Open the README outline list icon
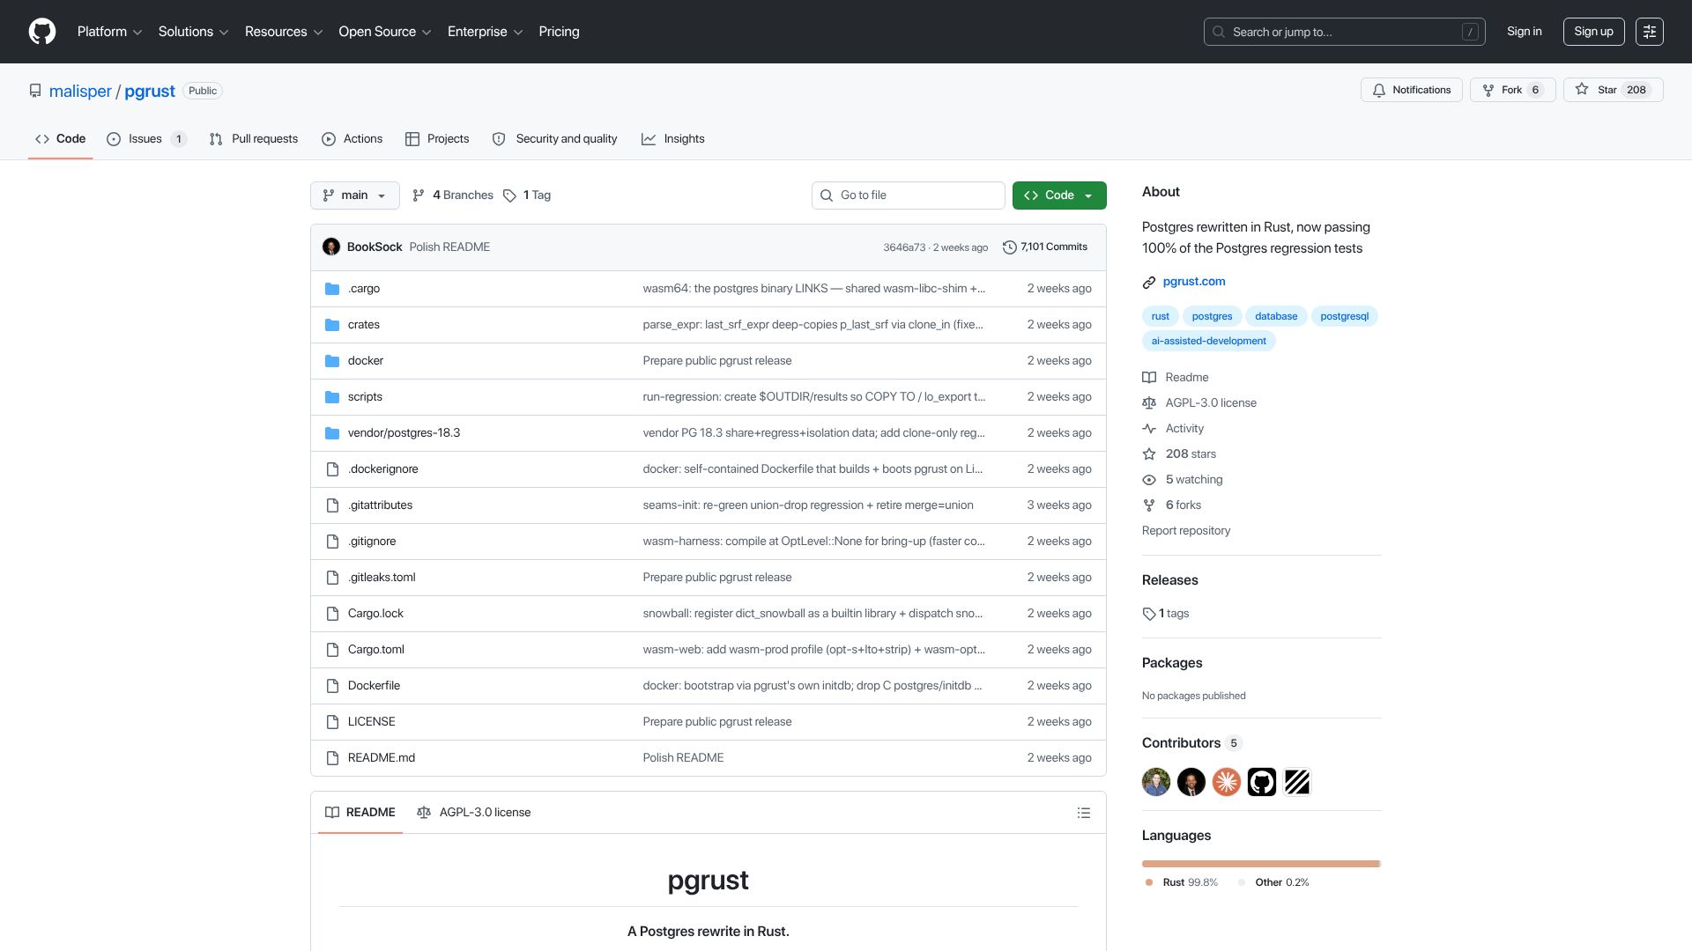The image size is (1692, 951). (1084, 813)
